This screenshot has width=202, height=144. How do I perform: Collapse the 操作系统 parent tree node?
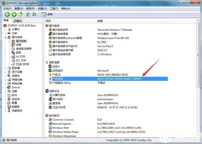tap(5, 37)
